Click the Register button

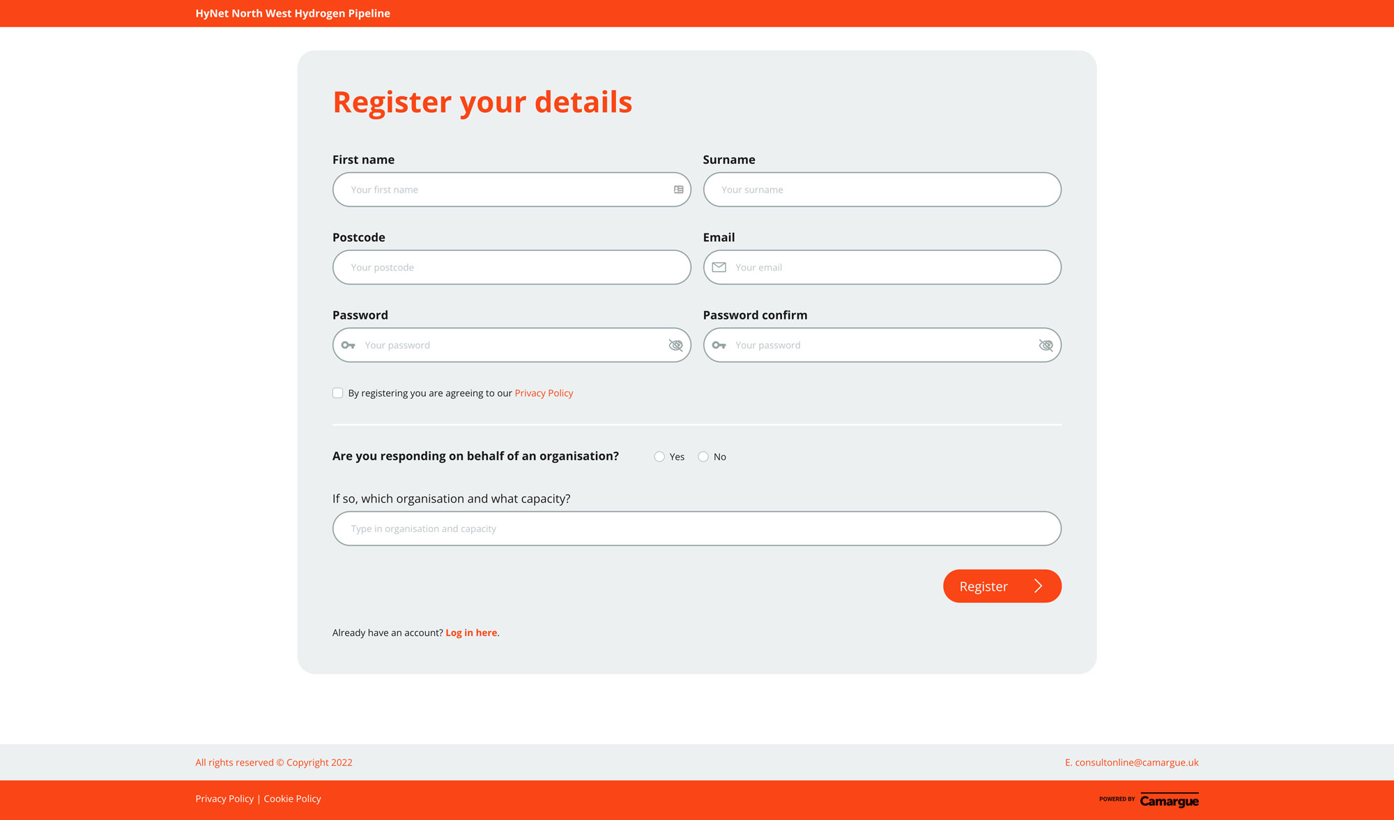[1002, 586]
